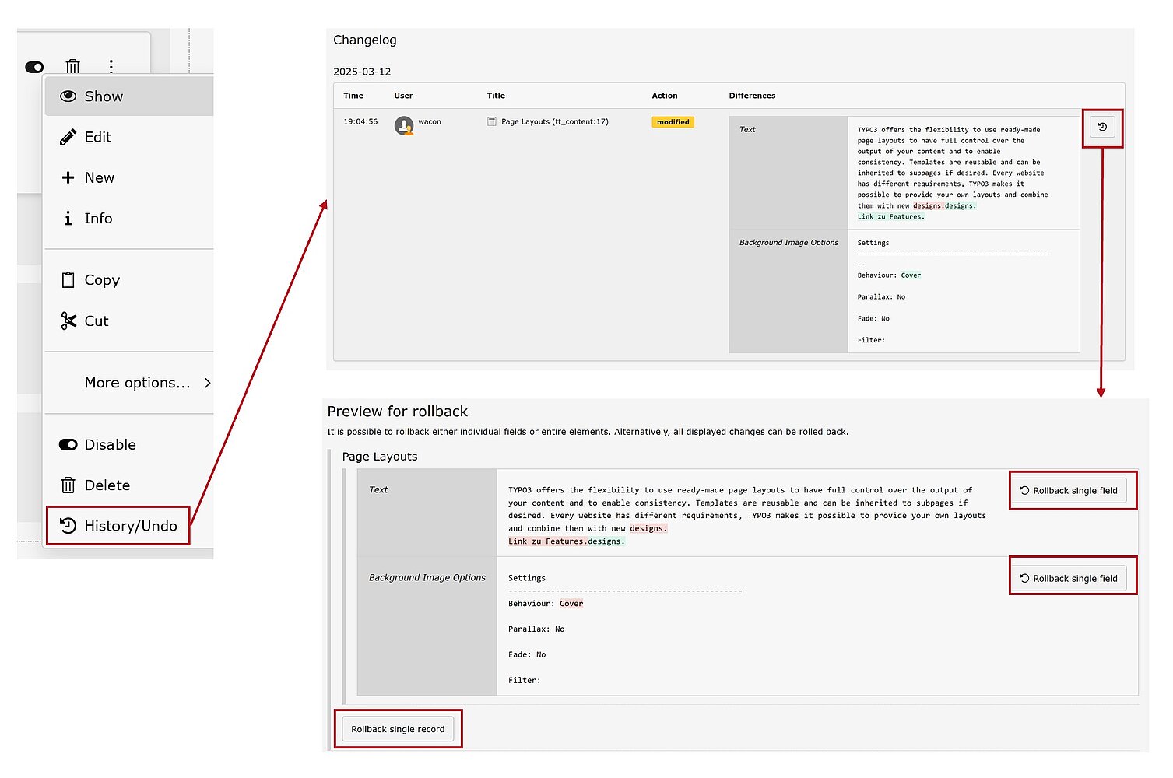Image resolution: width=1173 pixels, height=778 pixels.
Task: Choose Cut with the scissors icon
Action: tap(96, 321)
